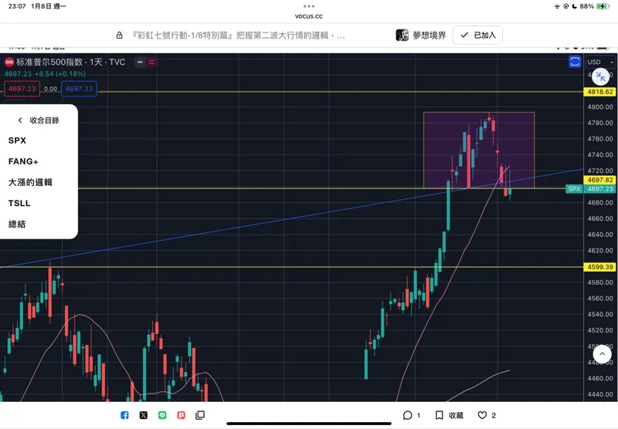Toggle the pink wave indicator icon
Screen dimensions: 618x429
[151, 62]
